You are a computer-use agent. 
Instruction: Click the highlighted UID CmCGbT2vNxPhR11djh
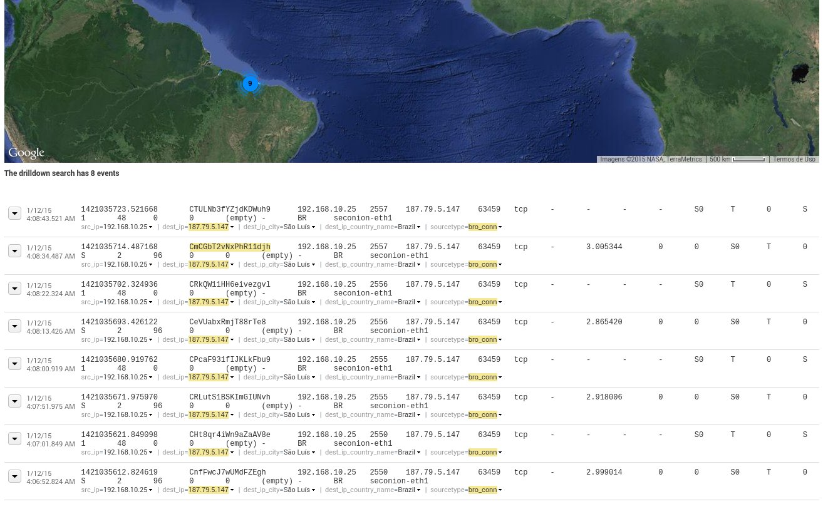[x=230, y=247]
